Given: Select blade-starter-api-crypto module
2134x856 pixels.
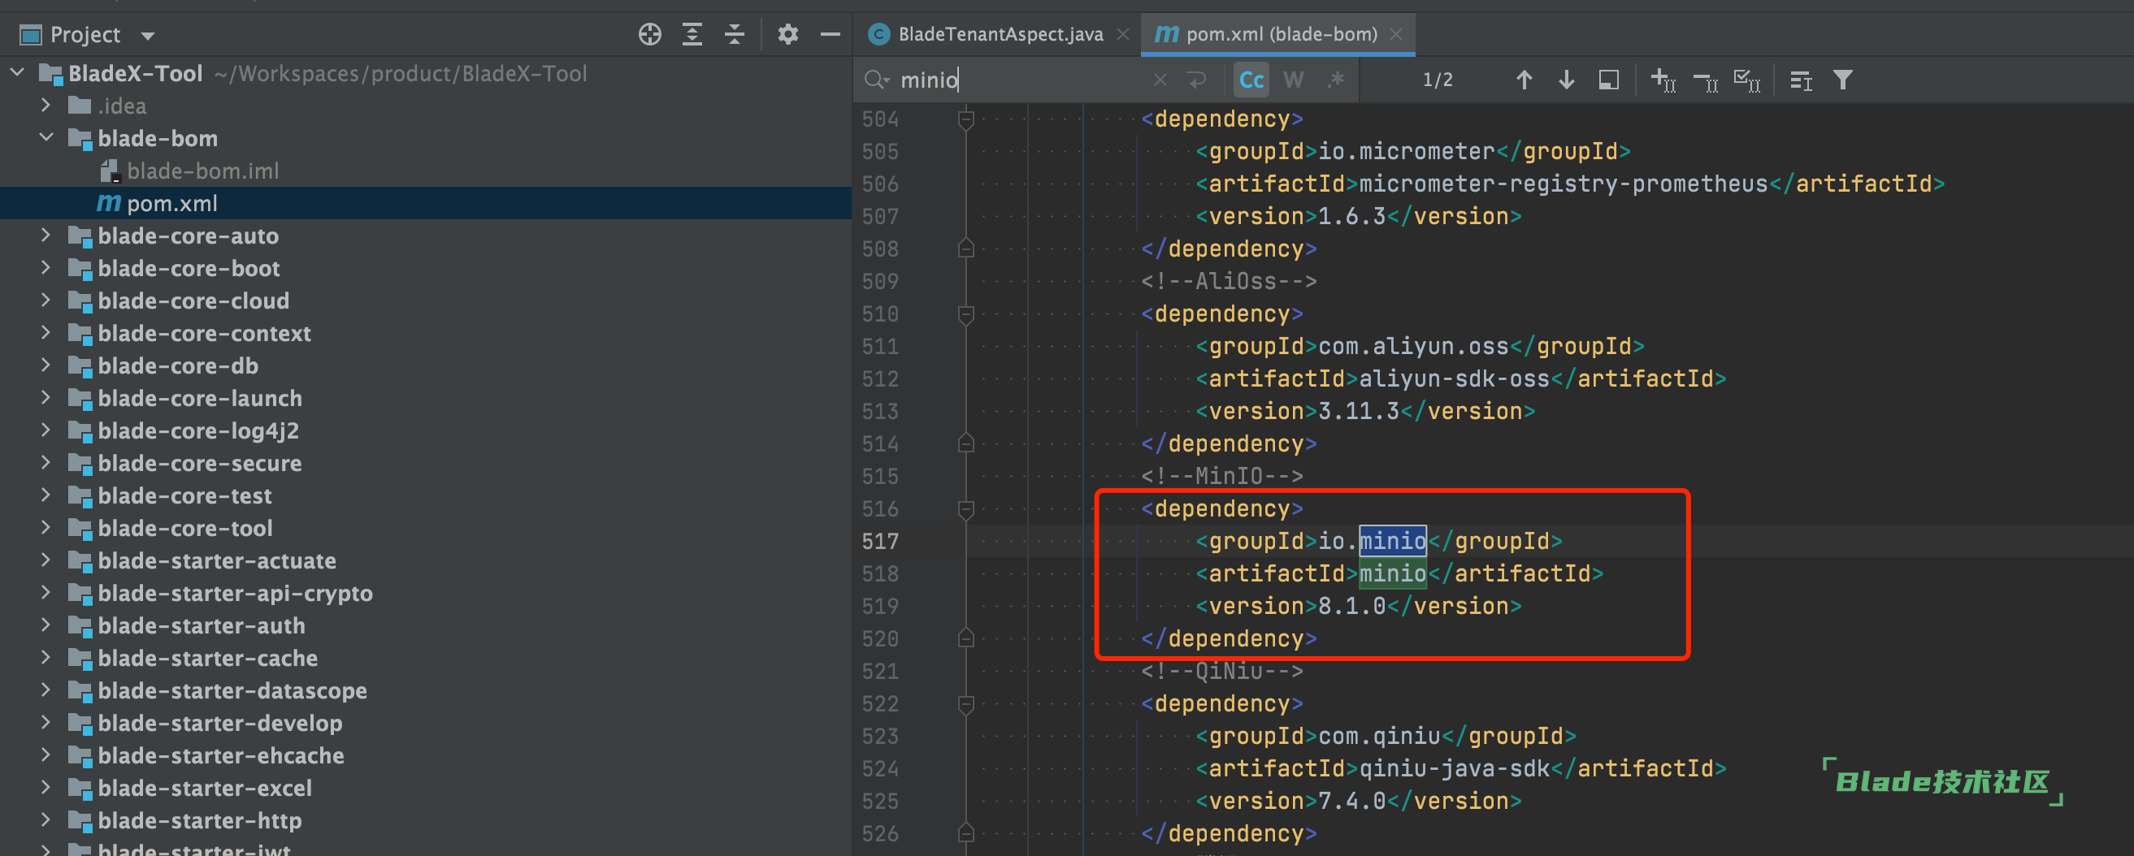Looking at the screenshot, I should coord(236,593).
